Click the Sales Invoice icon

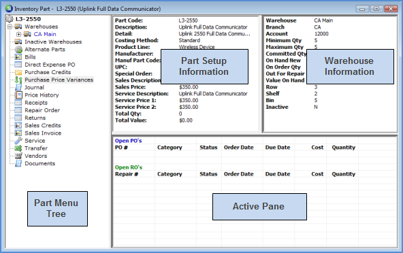[18, 133]
